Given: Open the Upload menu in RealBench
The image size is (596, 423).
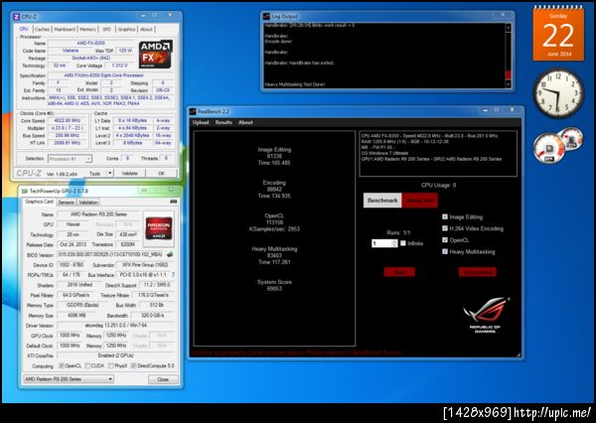Looking at the screenshot, I should tap(201, 122).
